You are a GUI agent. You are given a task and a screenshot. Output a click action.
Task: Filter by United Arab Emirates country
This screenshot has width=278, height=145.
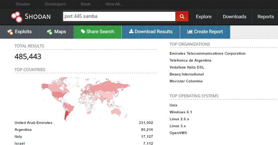pyautogui.click(x=33, y=122)
